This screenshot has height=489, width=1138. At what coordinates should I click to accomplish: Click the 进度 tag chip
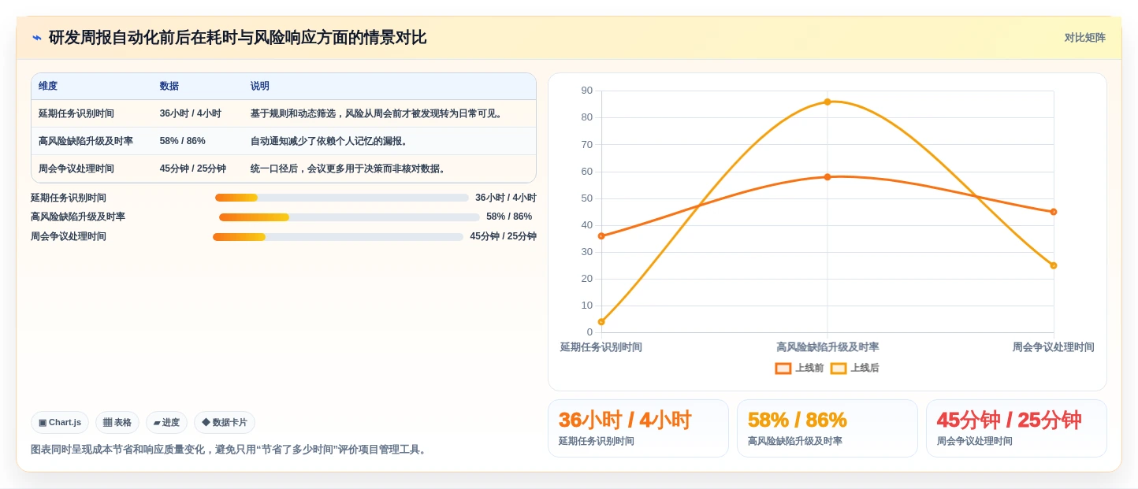click(x=166, y=423)
